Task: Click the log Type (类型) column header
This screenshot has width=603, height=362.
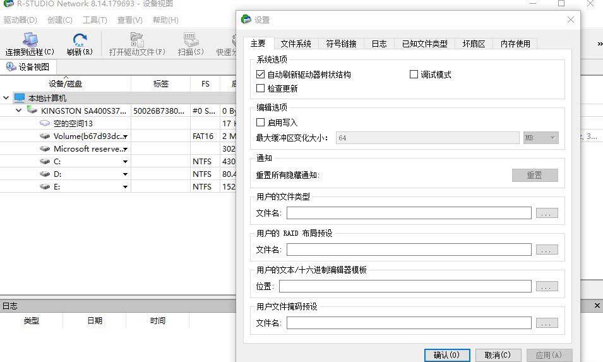Action: pos(31,320)
